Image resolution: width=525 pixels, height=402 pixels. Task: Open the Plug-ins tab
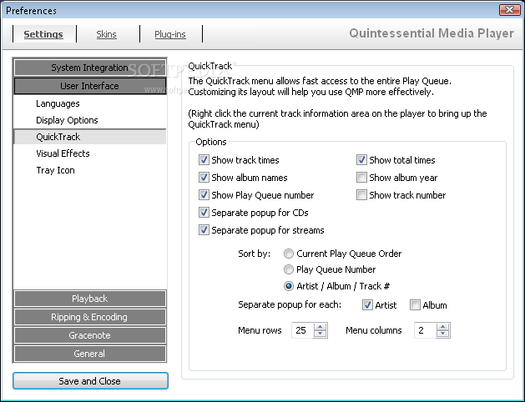click(x=170, y=34)
